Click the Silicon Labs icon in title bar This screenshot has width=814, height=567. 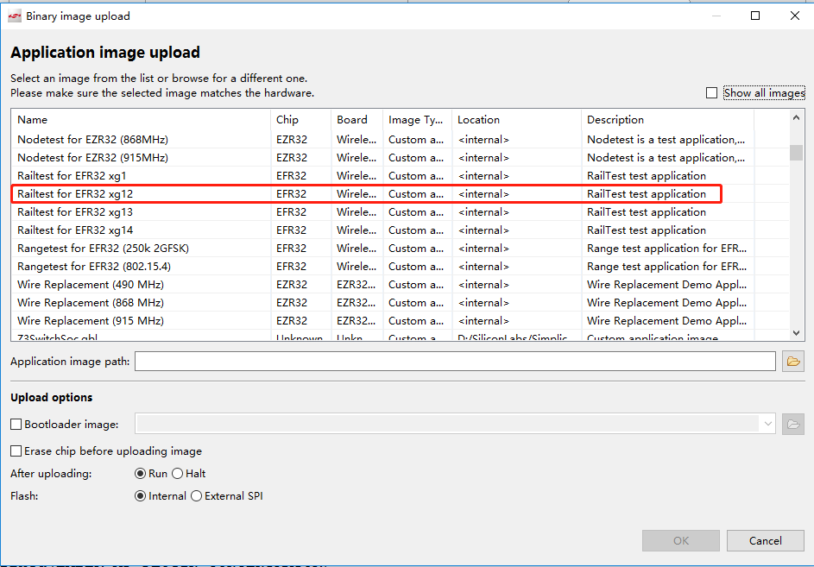tap(14, 16)
